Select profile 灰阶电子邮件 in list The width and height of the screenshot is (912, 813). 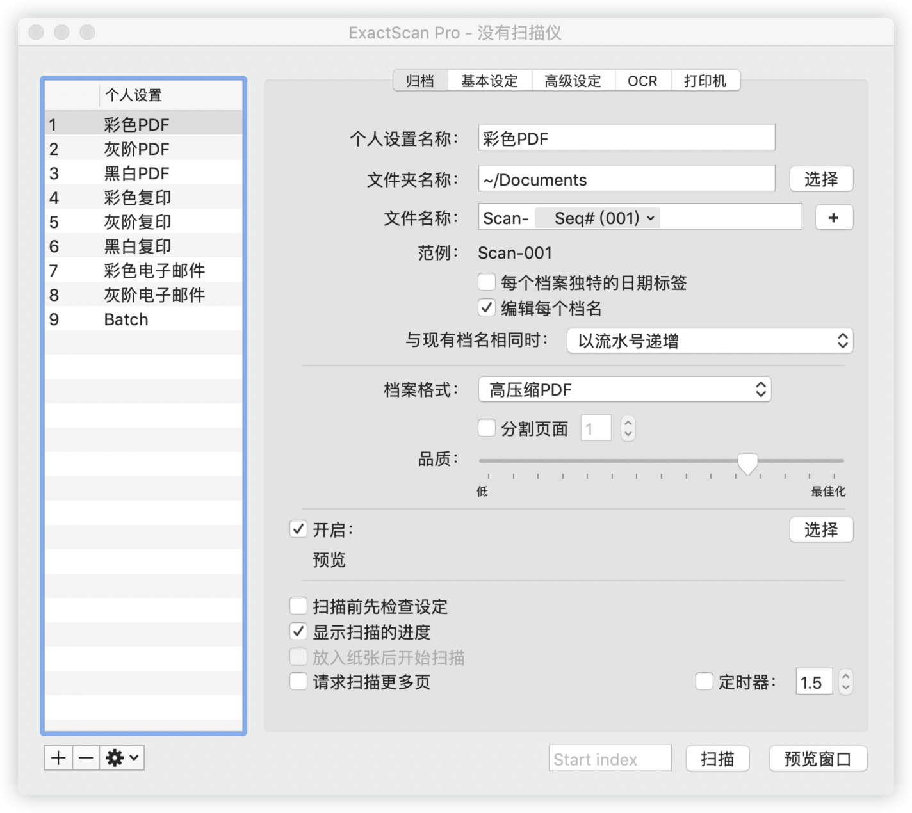click(143, 294)
